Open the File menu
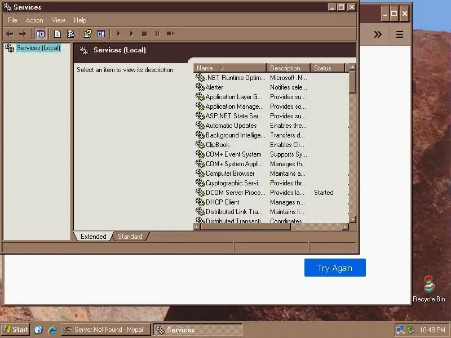This screenshot has width=451, height=338. (12, 20)
